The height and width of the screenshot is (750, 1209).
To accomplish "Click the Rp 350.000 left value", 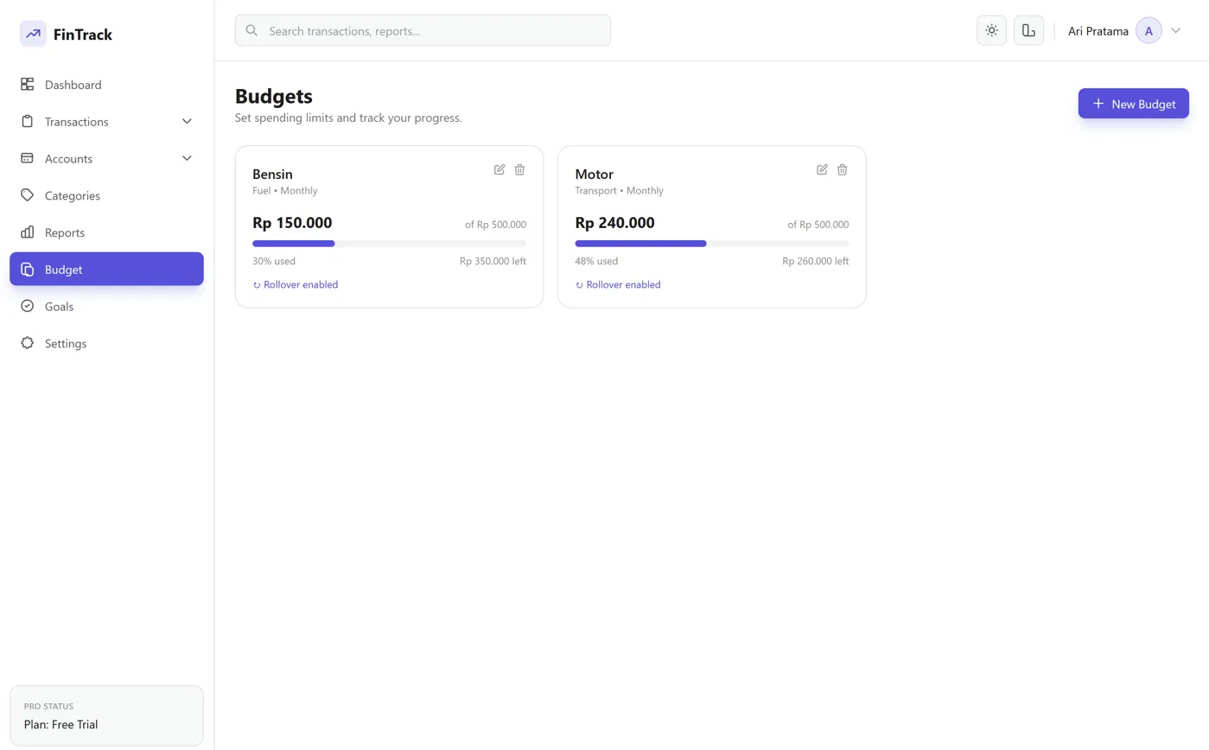I will click(493, 261).
